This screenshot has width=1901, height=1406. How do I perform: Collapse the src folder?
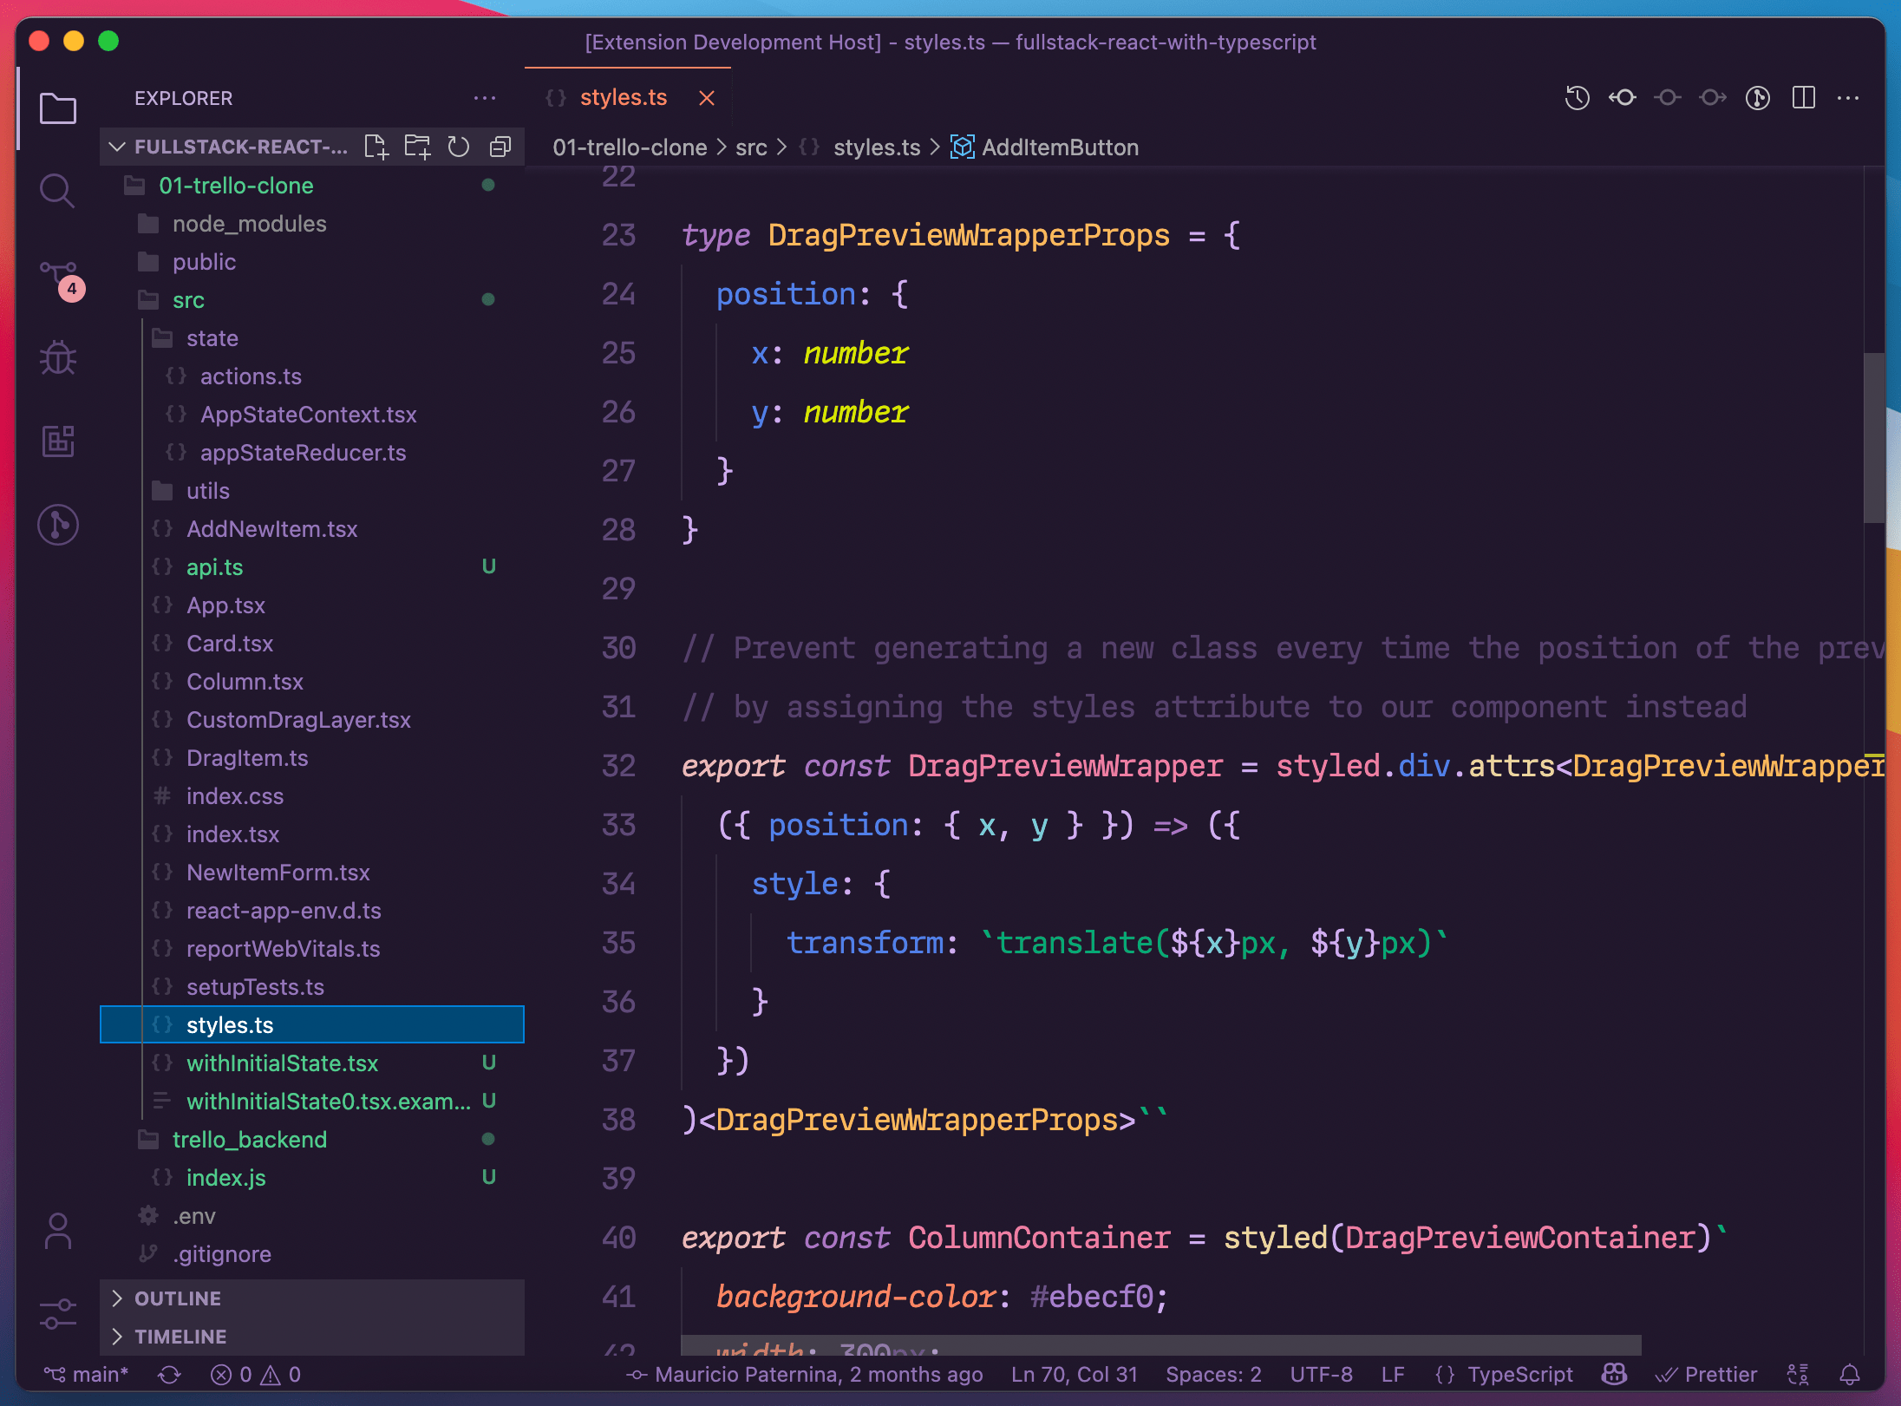pyautogui.click(x=312, y=300)
